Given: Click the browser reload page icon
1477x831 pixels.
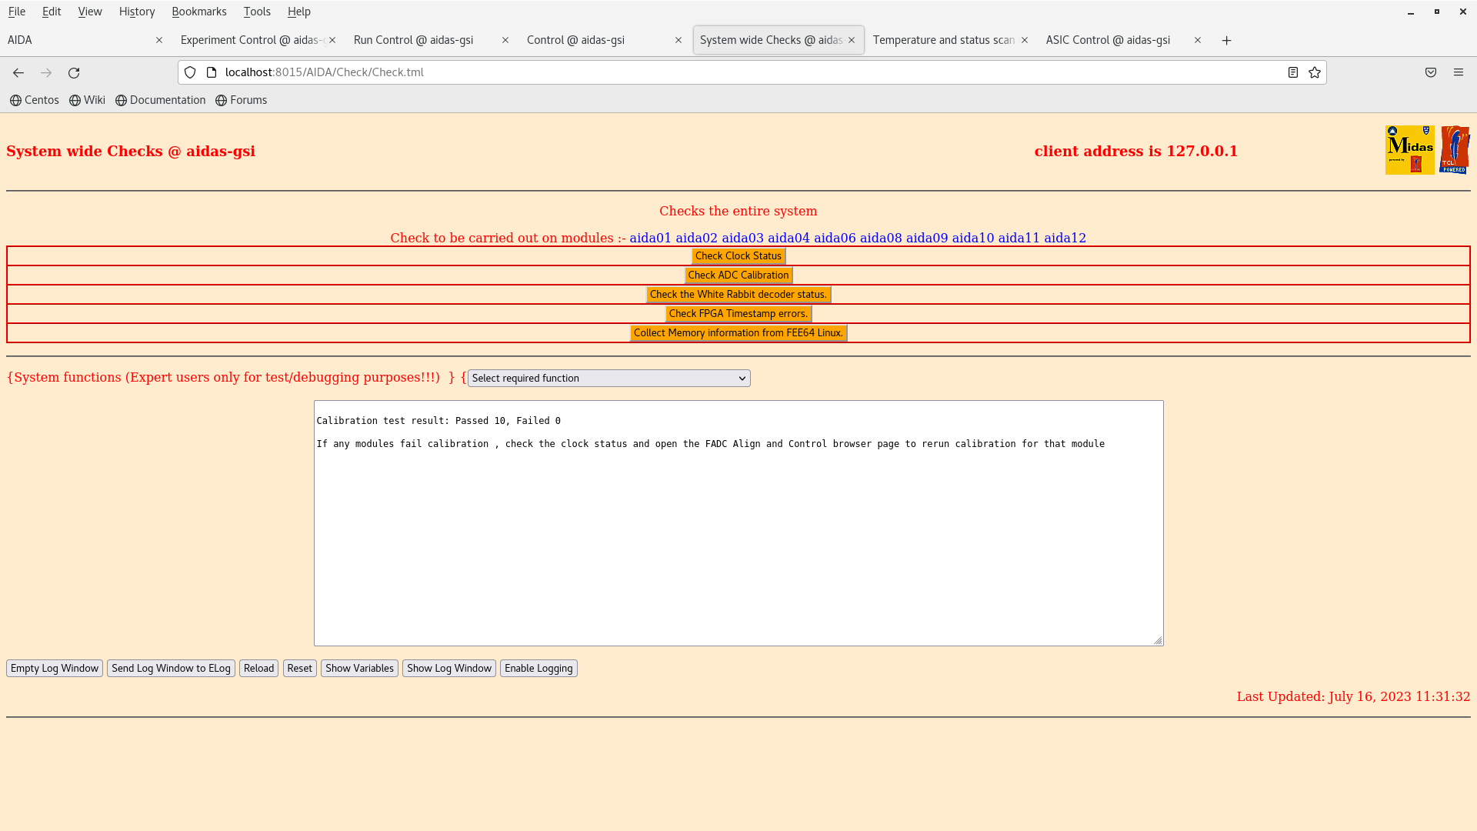Looking at the screenshot, I should (x=74, y=72).
